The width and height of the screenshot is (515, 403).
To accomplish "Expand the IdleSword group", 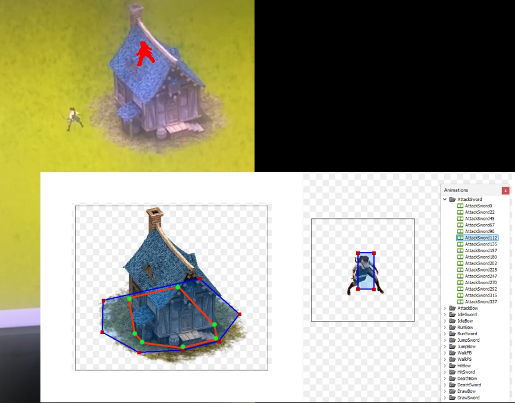I will coord(445,314).
